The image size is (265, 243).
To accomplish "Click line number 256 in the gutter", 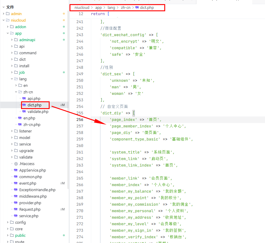I will pos(80,119).
